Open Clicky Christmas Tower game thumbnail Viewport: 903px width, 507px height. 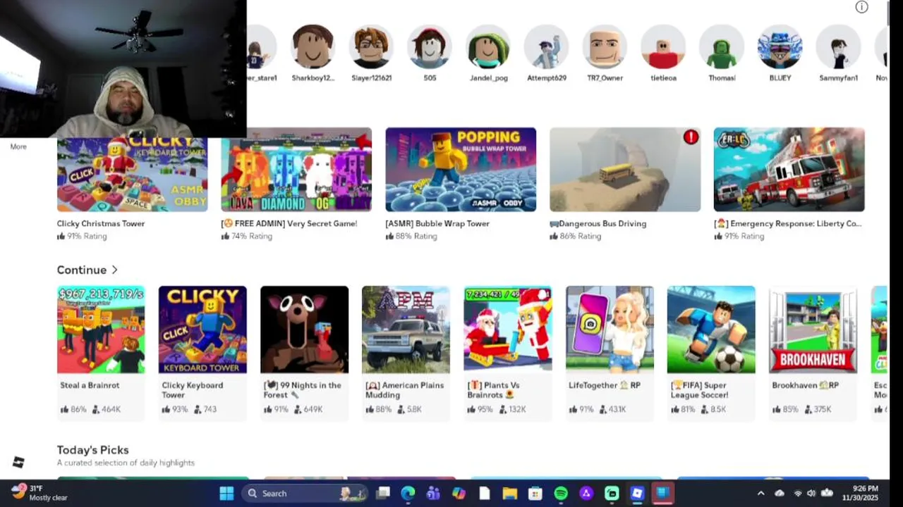133,175
